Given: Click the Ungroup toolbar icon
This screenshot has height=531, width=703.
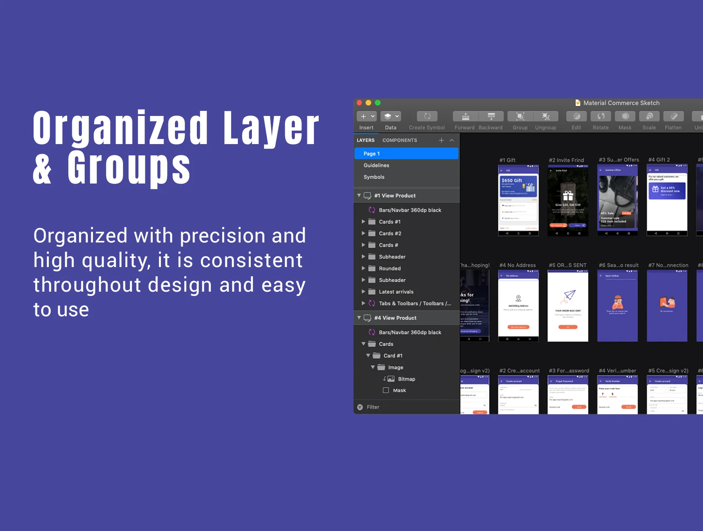Looking at the screenshot, I should 546,116.
